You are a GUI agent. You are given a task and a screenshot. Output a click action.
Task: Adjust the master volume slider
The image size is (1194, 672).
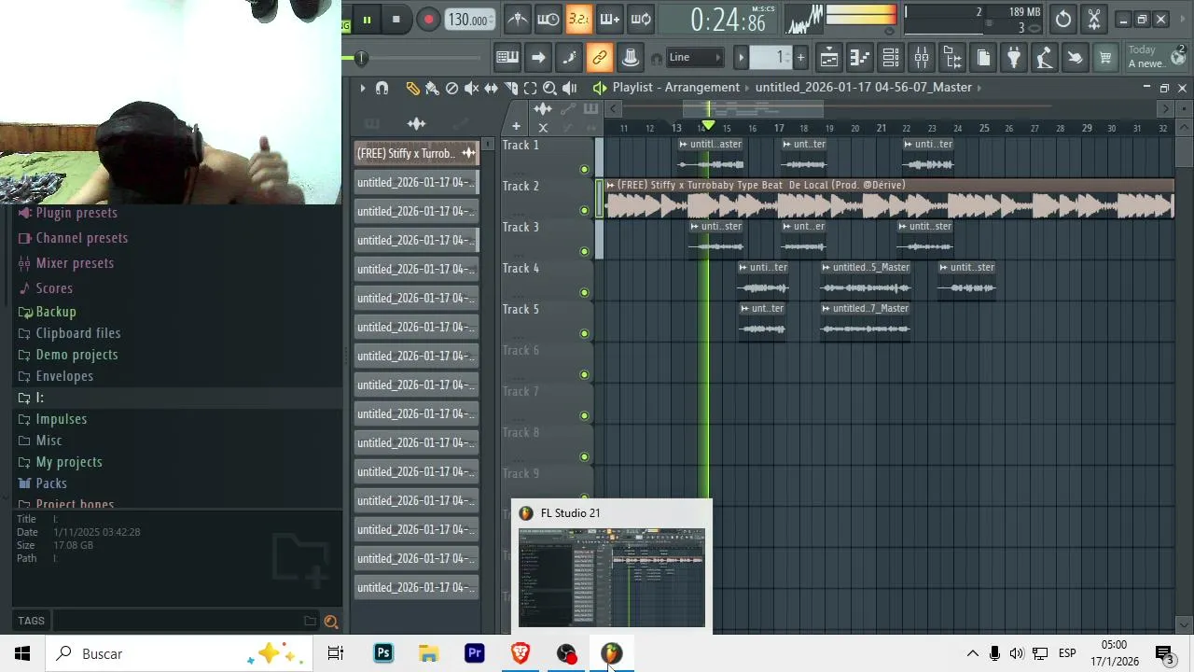point(360,59)
